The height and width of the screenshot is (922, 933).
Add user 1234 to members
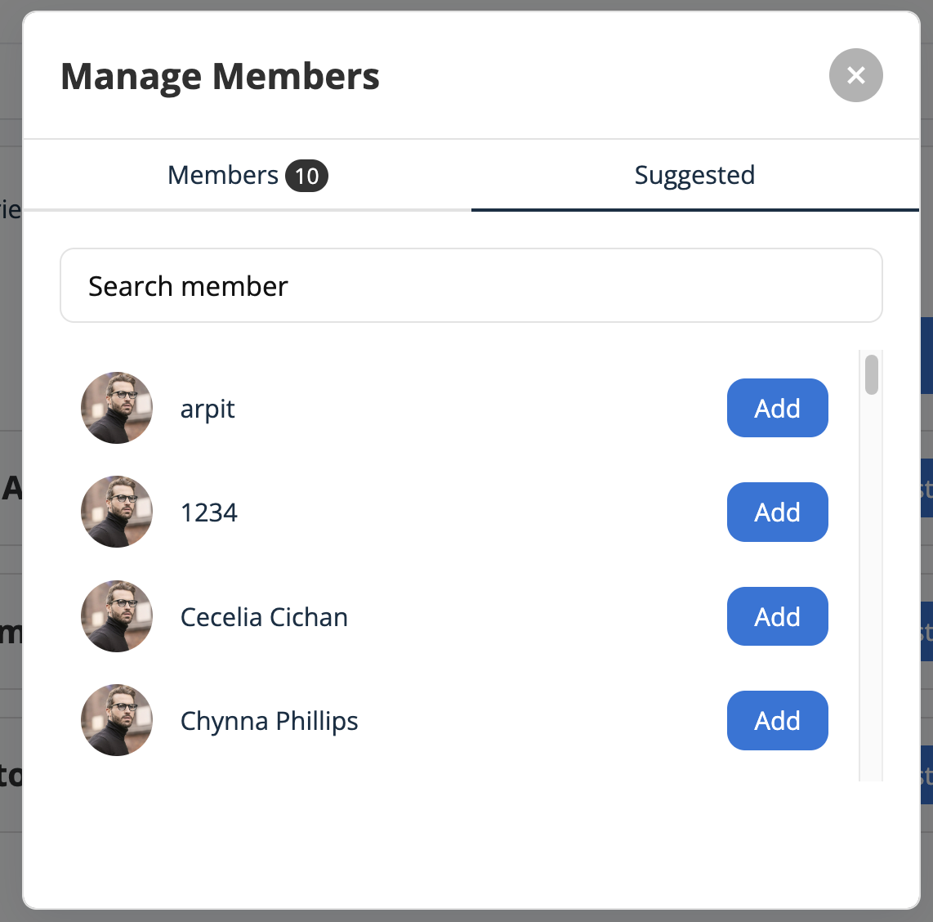coord(777,512)
